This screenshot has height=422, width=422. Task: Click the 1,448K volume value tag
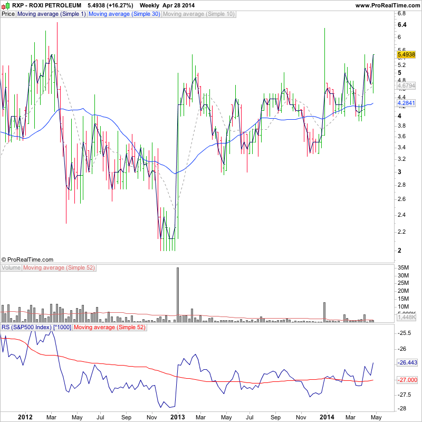click(406, 317)
